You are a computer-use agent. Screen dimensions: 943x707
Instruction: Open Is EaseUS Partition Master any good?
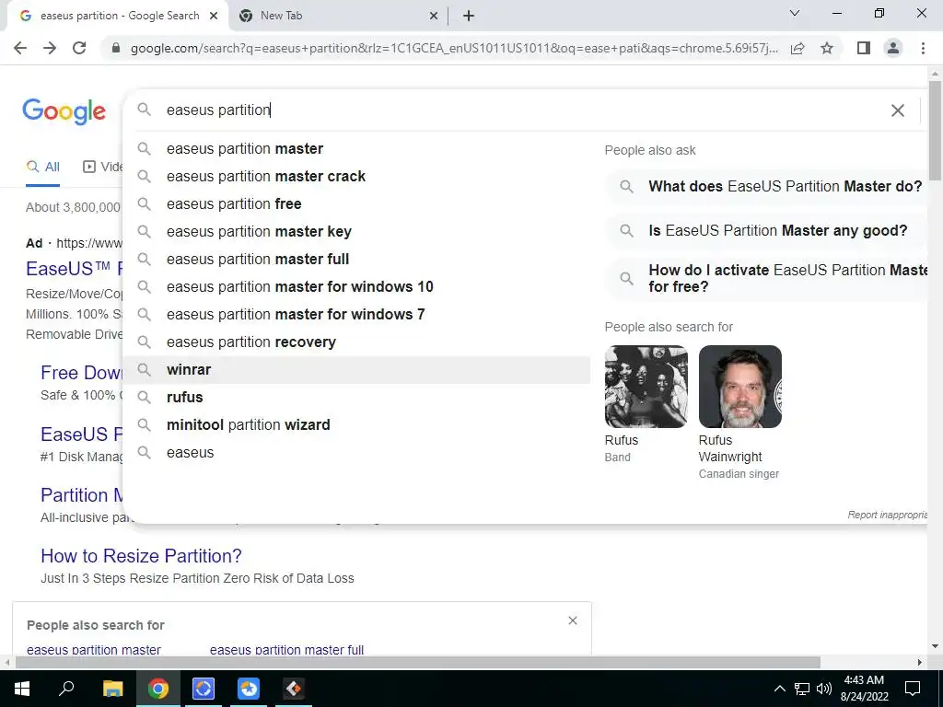[x=767, y=231]
